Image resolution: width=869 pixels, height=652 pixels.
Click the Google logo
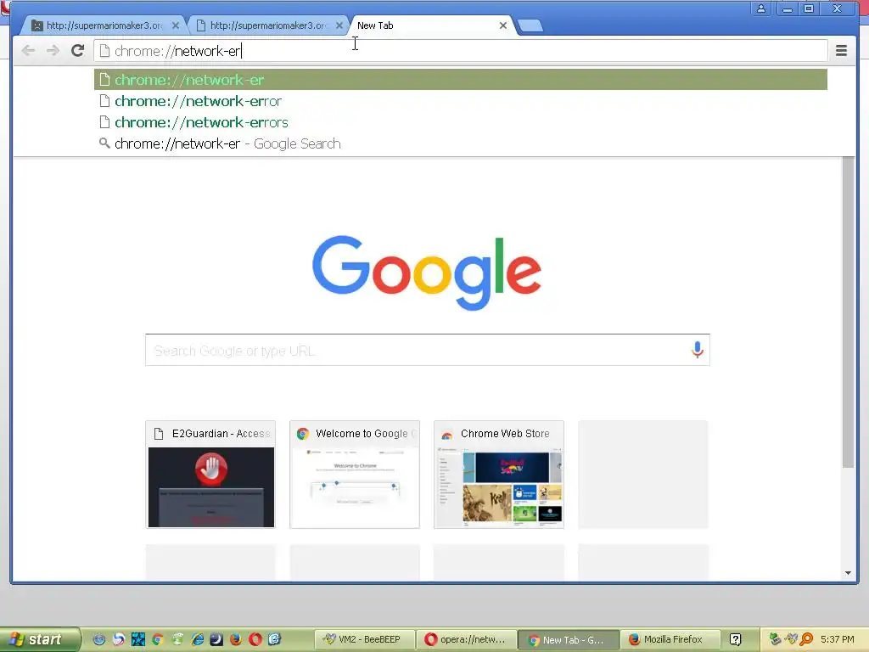coord(427,273)
